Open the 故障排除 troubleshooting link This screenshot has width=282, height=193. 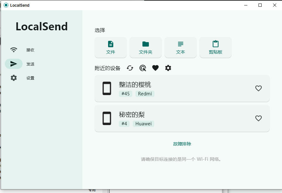coord(182,144)
